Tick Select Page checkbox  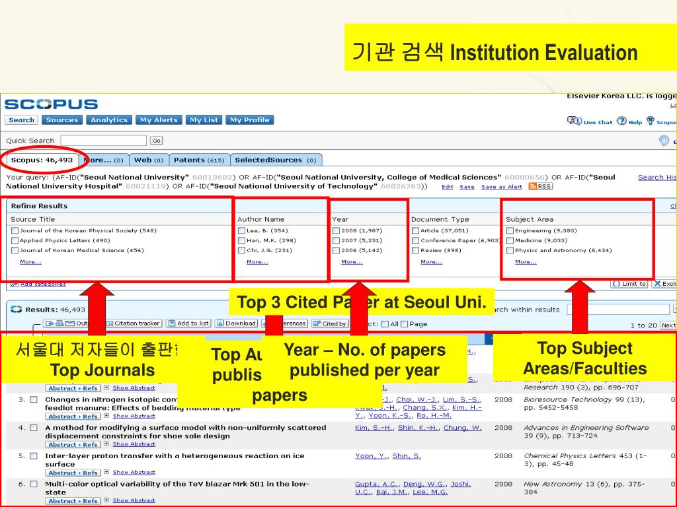coord(405,324)
